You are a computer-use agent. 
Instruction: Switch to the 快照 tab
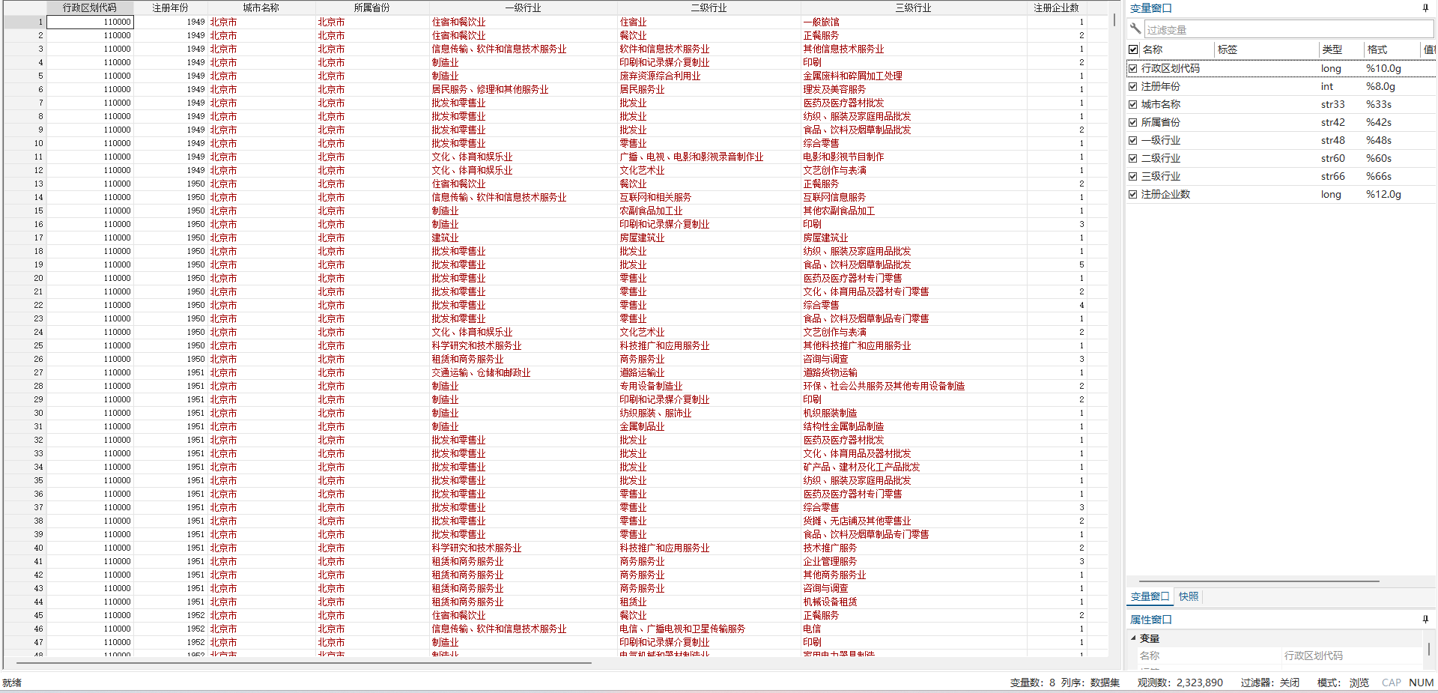[x=1189, y=596]
